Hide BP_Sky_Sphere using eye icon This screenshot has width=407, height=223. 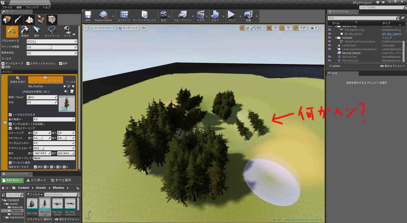(x=329, y=34)
